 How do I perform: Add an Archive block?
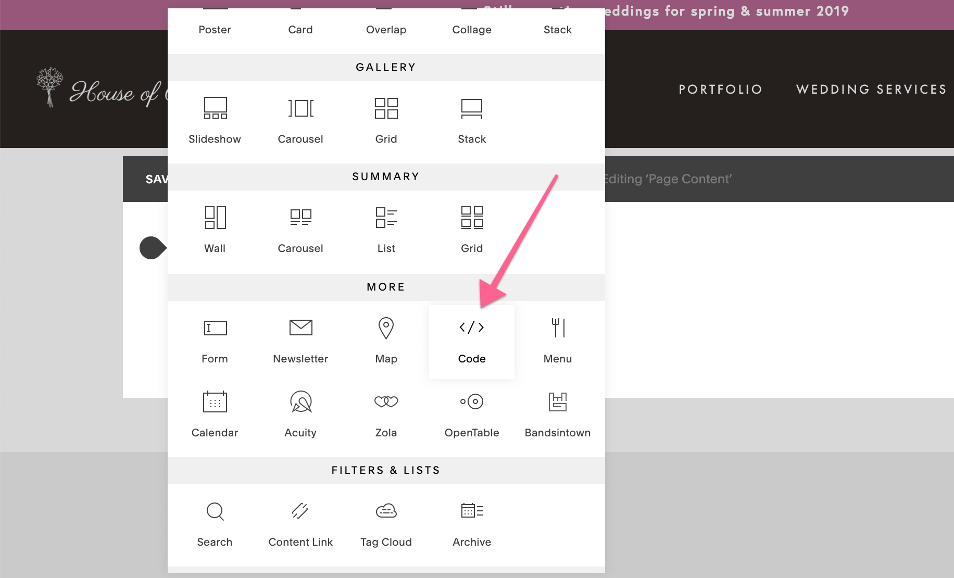point(471,524)
